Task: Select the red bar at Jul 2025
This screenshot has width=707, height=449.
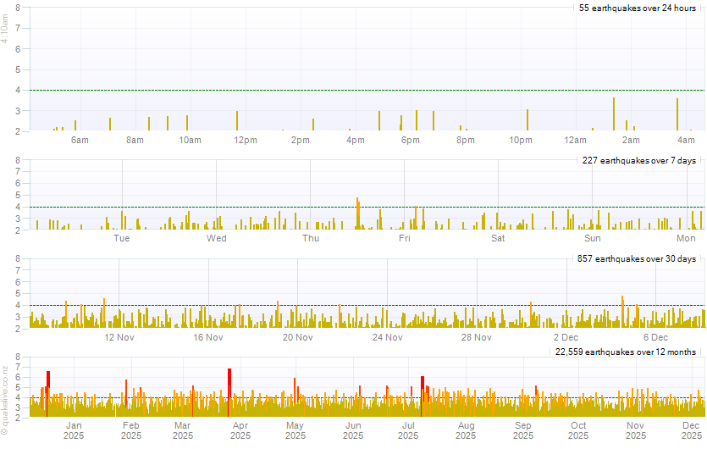Action: point(422,394)
